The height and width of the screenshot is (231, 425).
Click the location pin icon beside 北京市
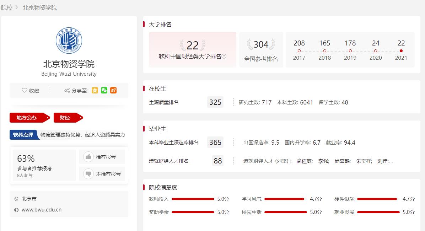point(16,199)
